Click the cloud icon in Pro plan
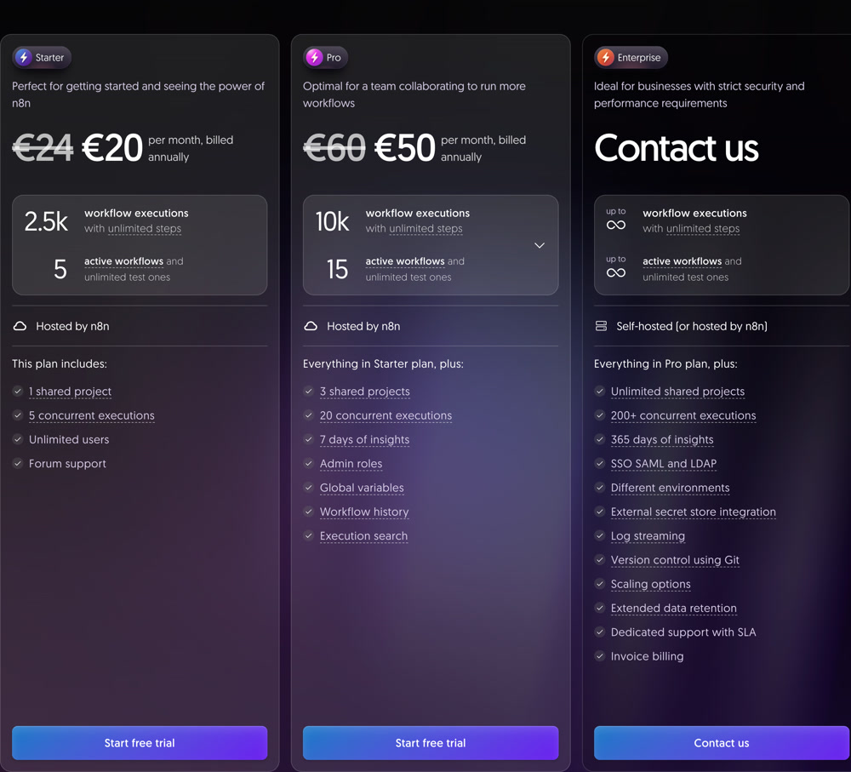 click(x=311, y=326)
